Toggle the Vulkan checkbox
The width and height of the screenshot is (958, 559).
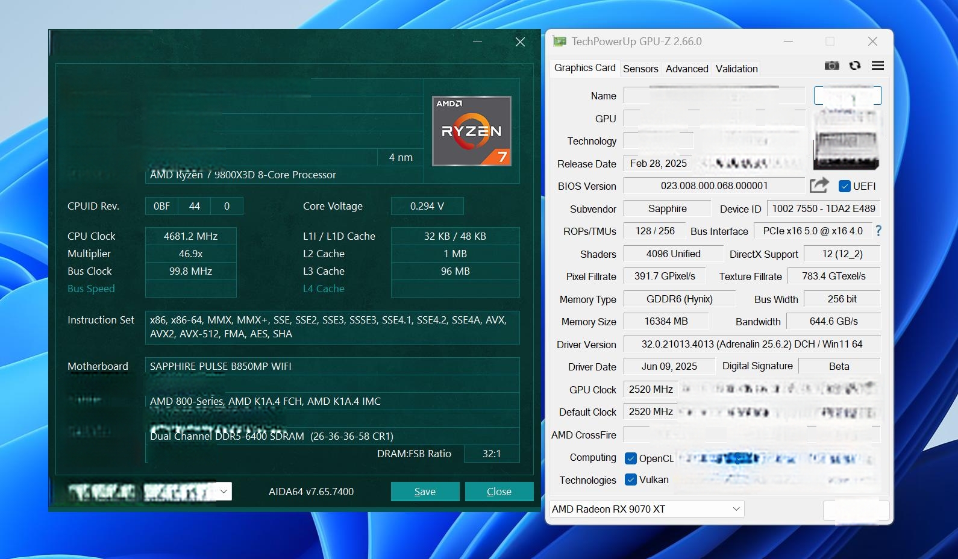click(x=631, y=479)
